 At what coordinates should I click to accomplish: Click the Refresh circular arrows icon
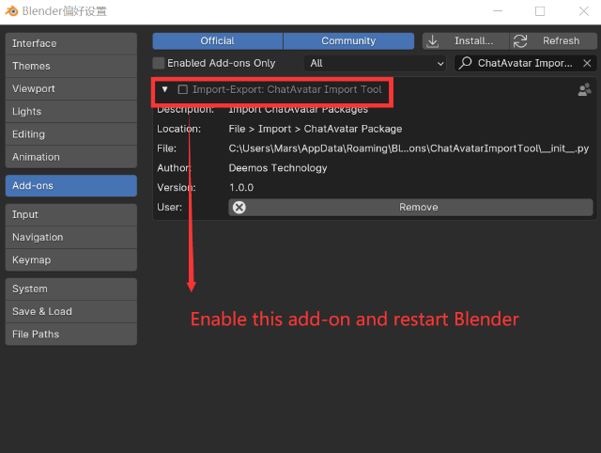coord(520,41)
